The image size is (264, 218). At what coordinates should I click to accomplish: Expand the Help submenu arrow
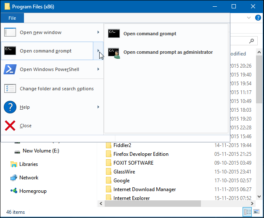coord(98,107)
